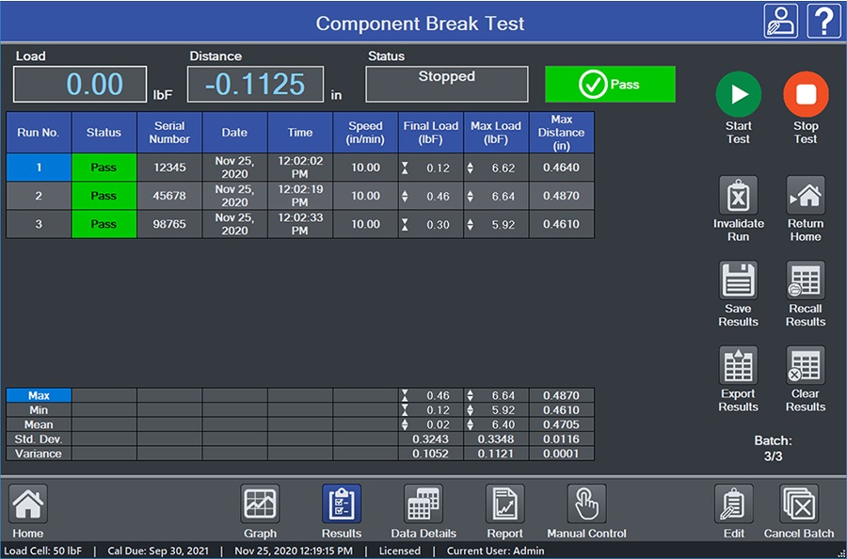Click the Export Results icon

tap(738, 365)
